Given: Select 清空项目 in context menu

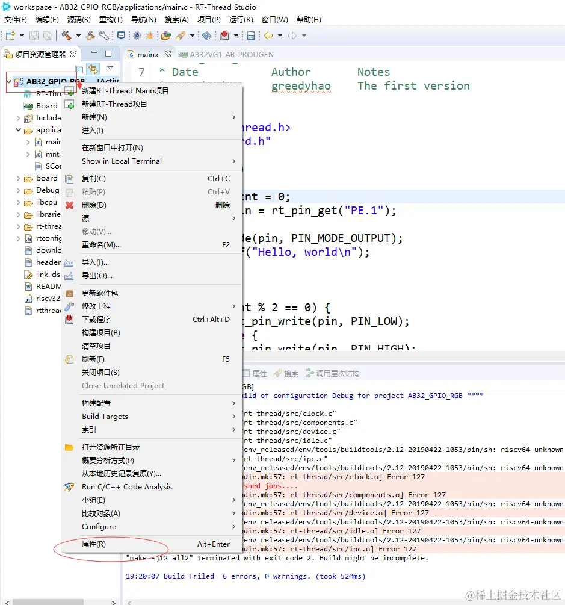Looking at the screenshot, I should coord(152,346).
